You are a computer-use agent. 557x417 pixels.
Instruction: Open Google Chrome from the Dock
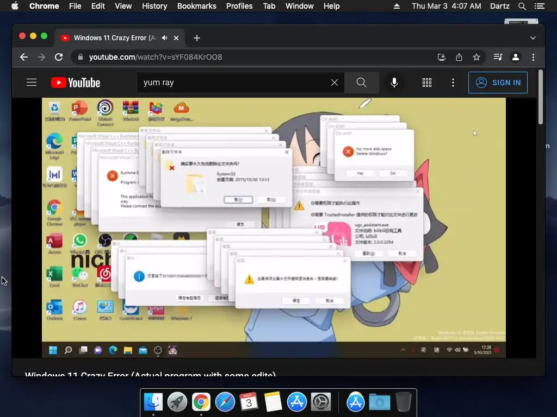tap(201, 402)
